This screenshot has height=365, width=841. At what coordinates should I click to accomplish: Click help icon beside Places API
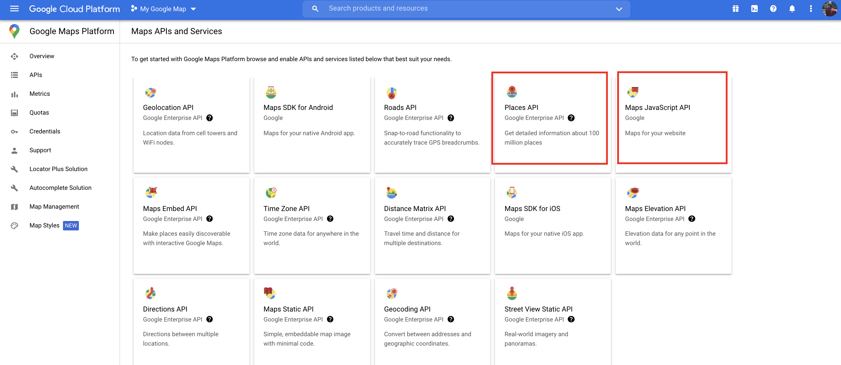click(x=571, y=118)
